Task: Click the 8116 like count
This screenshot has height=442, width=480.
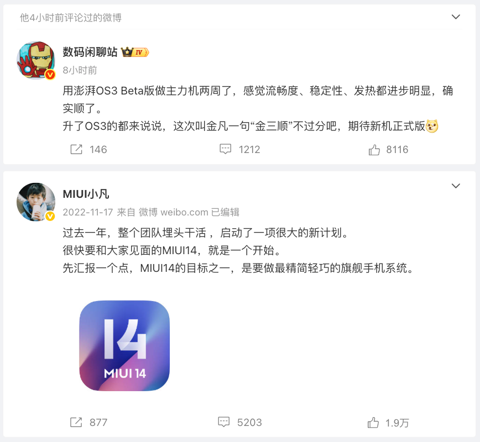Action: tap(397, 150)
